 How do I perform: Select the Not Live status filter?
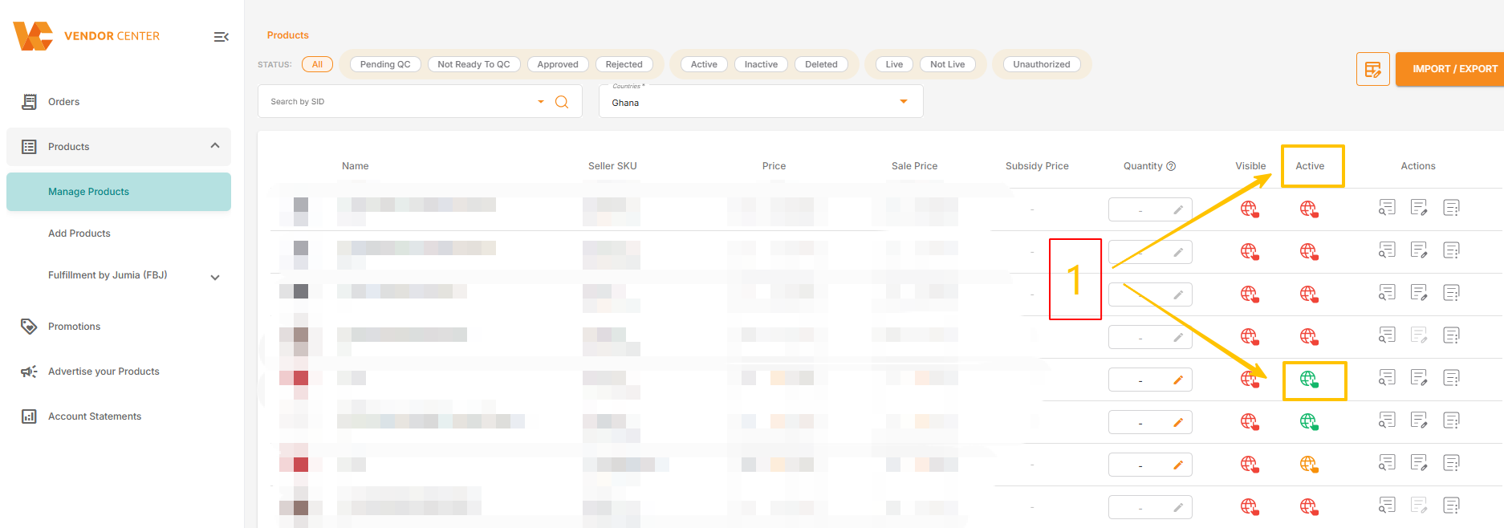(947, 64)
